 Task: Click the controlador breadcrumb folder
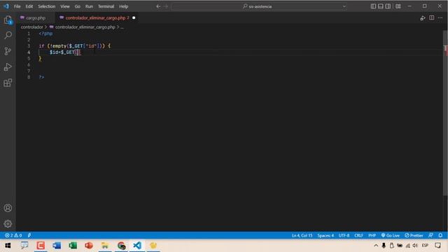click(x=31, y=27)
